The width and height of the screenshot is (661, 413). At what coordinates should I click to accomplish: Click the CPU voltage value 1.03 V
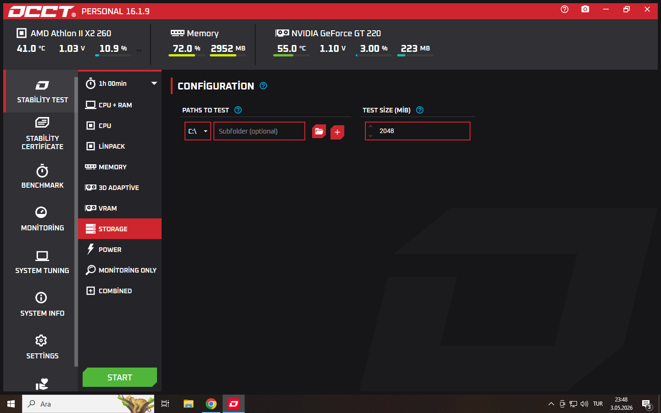coord(72,49)
